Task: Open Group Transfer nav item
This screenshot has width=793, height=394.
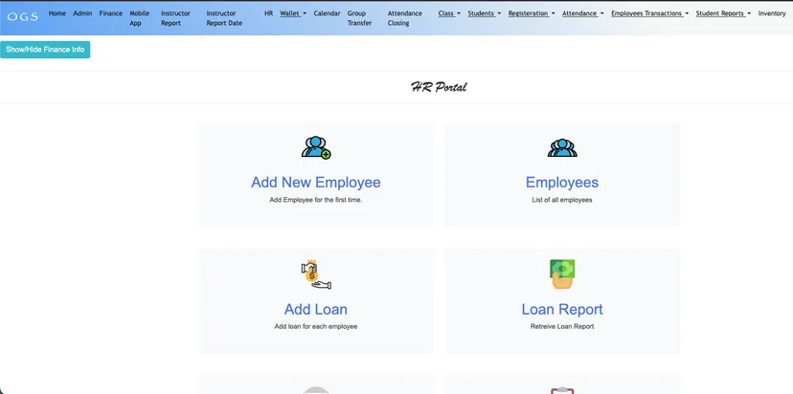Action: (359, 18)
